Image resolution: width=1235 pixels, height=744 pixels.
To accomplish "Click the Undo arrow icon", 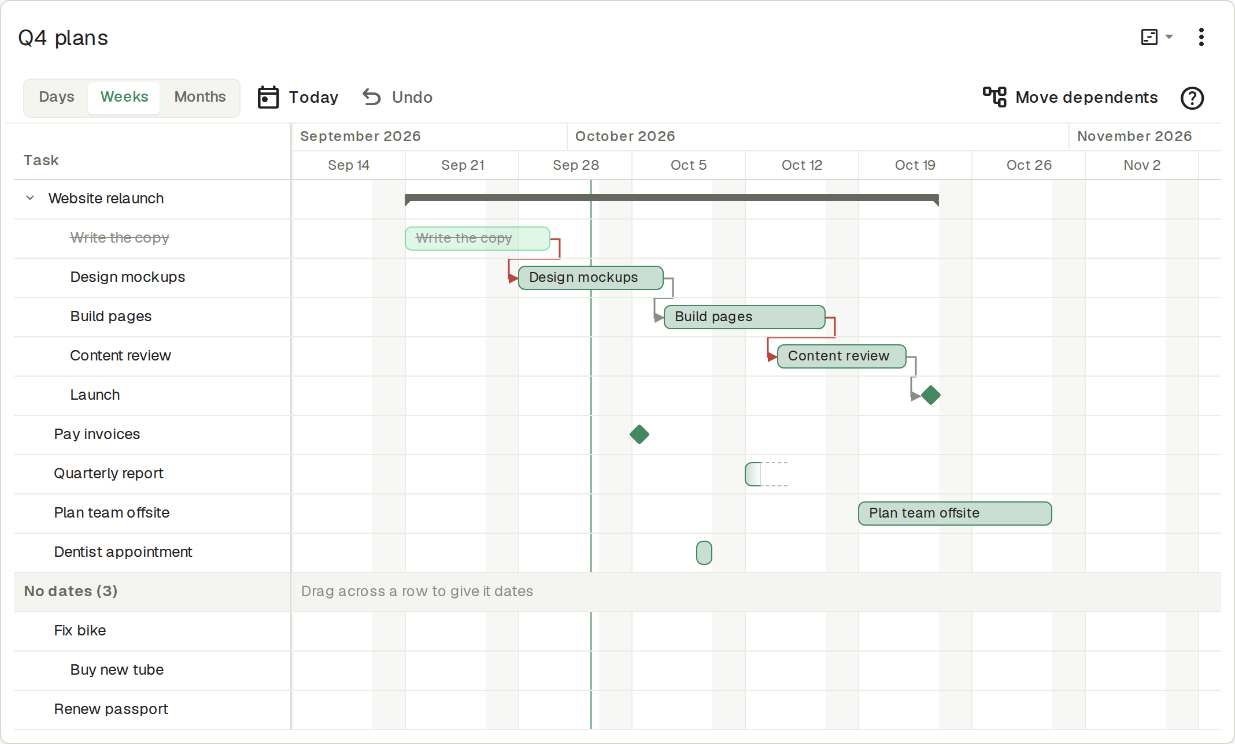I will (x=372, y=97).
